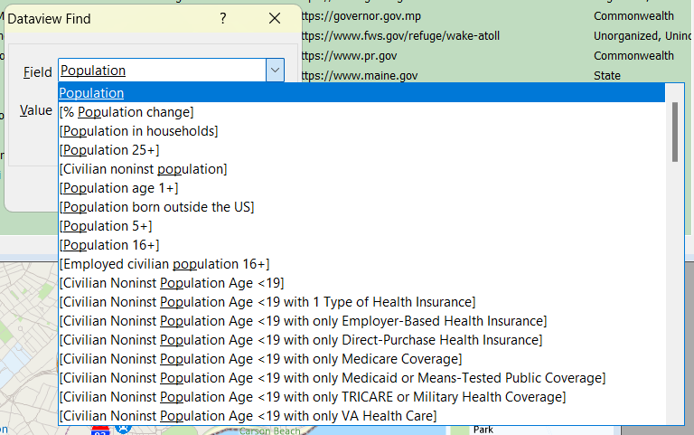Choose [% Population change] from list
The image size is (694, 435).
[x=127, y=112]
